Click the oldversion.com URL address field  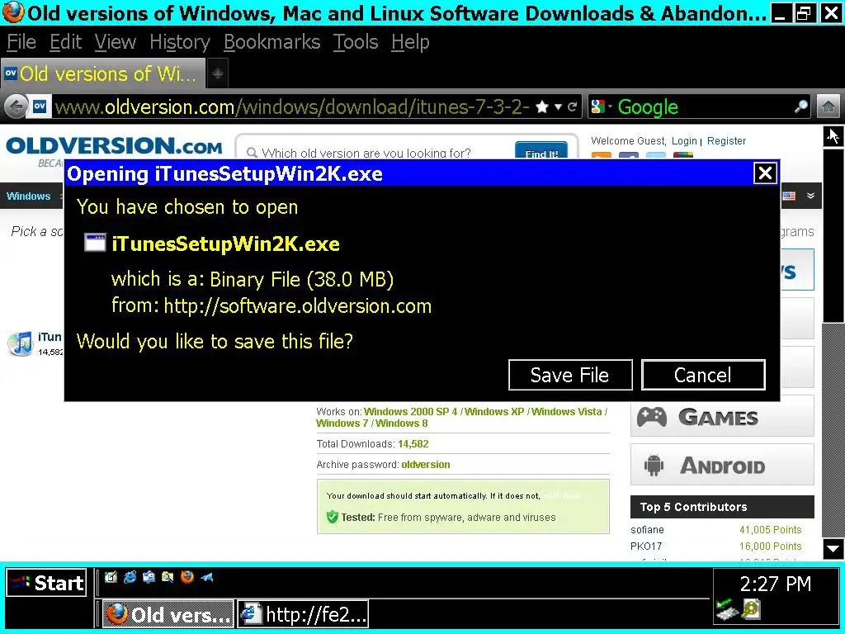(291, 106)
